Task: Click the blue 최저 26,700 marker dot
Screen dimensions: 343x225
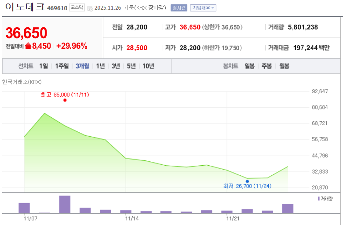Action: pyautogui.click(x=247, y=181)
